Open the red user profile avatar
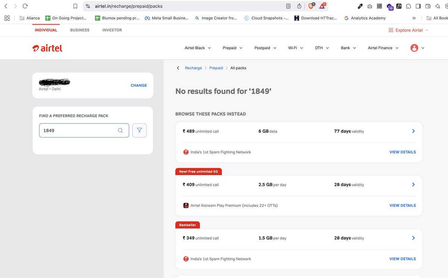Screen dimensions: 448x278 tap(414, 48)
